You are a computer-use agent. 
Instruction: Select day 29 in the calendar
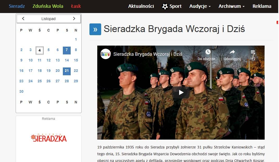point(76,81)
